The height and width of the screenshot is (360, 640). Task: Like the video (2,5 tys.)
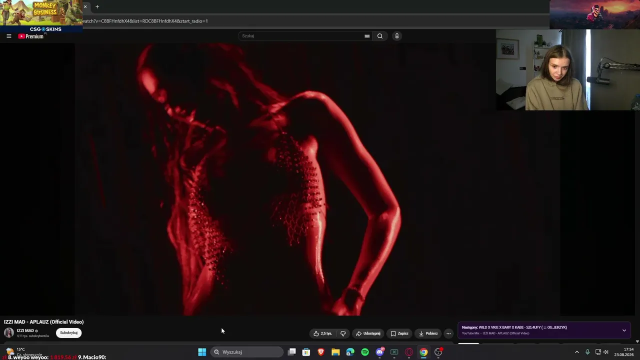(x=322, y=333)
